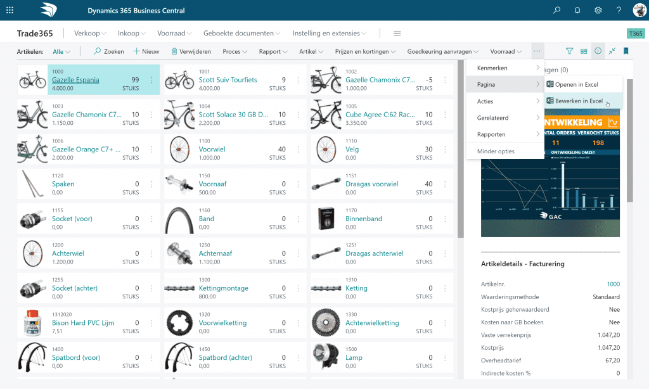Choose Bewerken in Excel
This screenshot has height=389, width=649.
583,101
